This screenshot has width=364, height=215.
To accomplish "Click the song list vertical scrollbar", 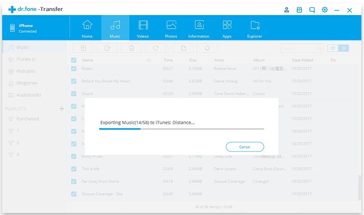I will pyautogui.click(x=359, y=188).
